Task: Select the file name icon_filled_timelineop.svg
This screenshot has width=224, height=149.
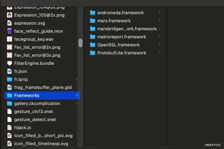Action: pyautogui.click(x=41, y=143)
